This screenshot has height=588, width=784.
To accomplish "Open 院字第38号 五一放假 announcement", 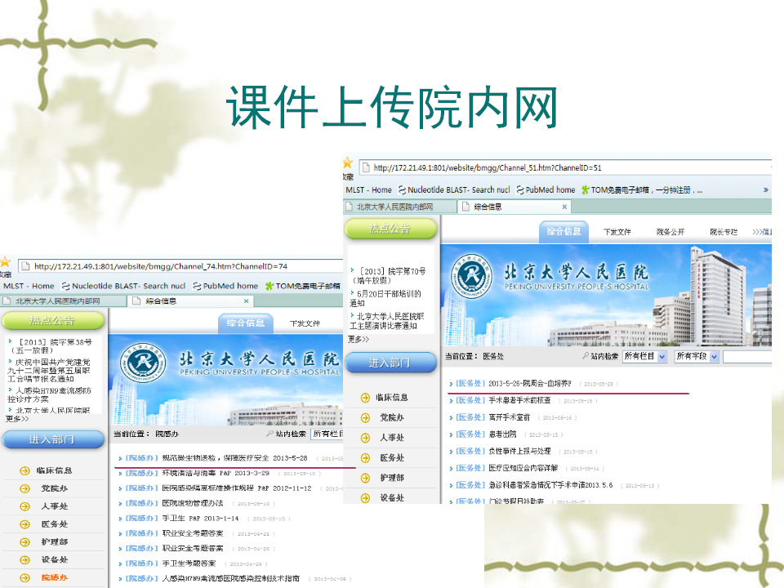I will point(51,346).
